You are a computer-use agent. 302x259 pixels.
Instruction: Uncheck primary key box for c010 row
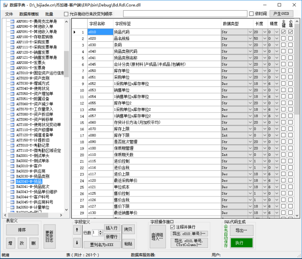point(283,32)
